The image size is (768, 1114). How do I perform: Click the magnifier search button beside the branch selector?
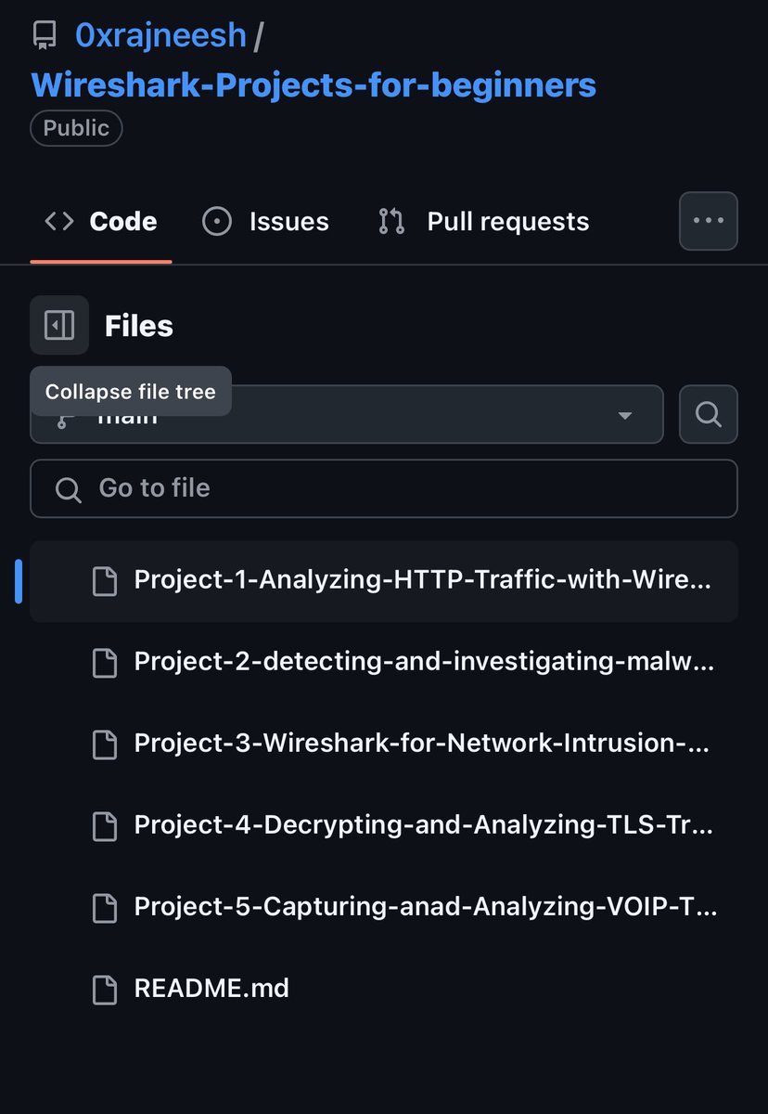pyautogui.click(x=709, y=414)
